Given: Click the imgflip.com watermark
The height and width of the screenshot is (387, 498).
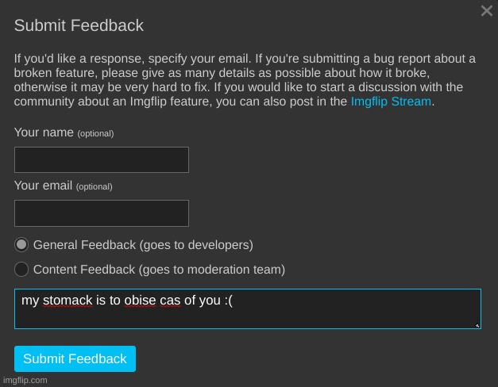Looking at the screenshot, I should tap(25, 380).
